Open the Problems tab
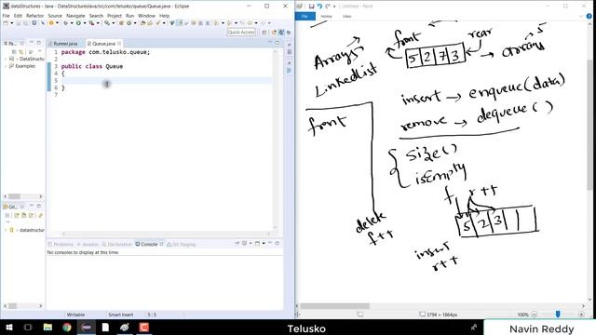The image size is (596, 335). 61,244
